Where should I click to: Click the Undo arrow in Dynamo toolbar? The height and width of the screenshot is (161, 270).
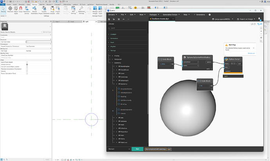click(124, 19)
